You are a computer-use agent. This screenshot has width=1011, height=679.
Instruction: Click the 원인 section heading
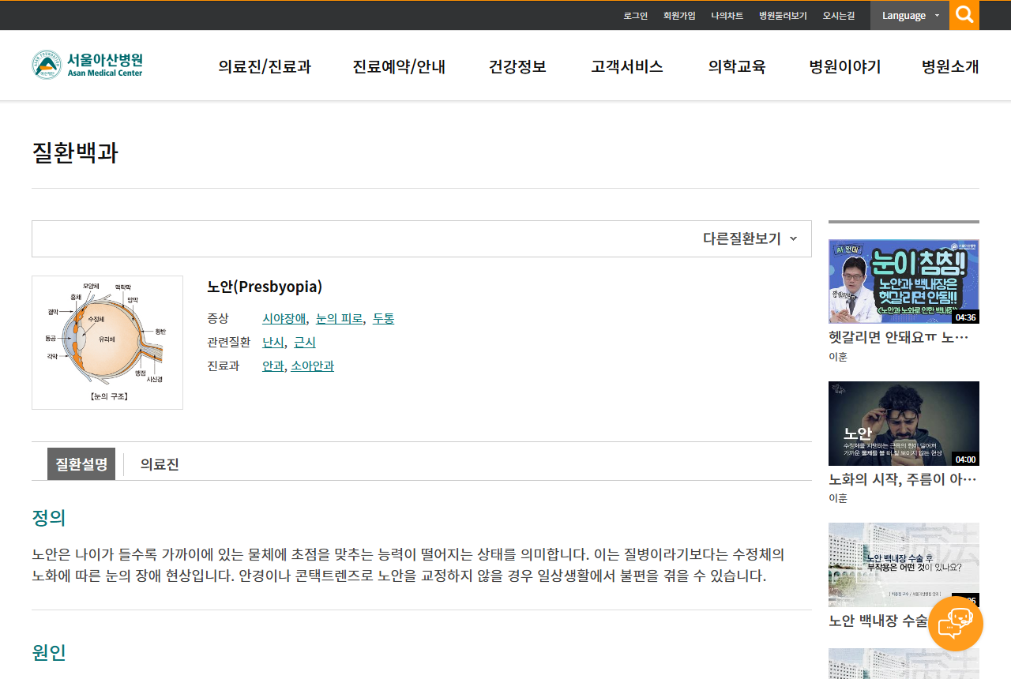[x=48, y=652]
